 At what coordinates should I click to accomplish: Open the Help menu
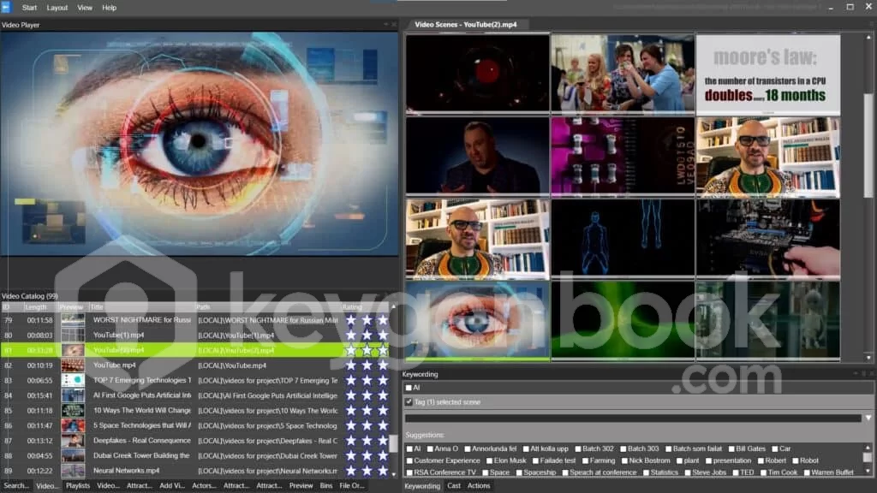click(110, 8)
